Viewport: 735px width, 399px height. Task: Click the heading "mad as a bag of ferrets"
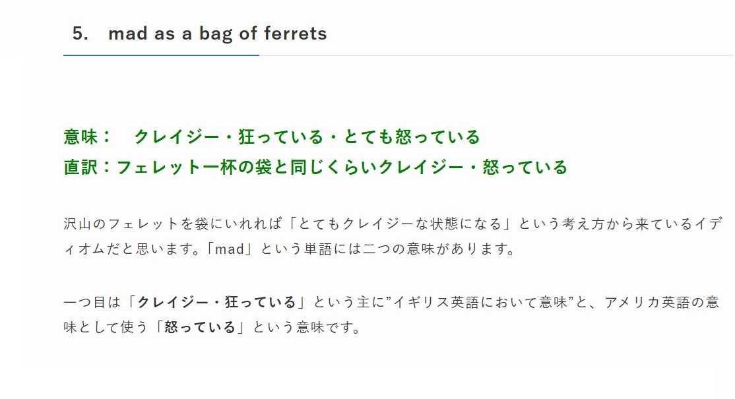218,34
